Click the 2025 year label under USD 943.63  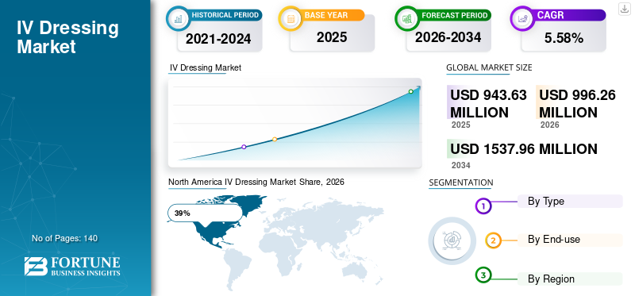point(461,125)
